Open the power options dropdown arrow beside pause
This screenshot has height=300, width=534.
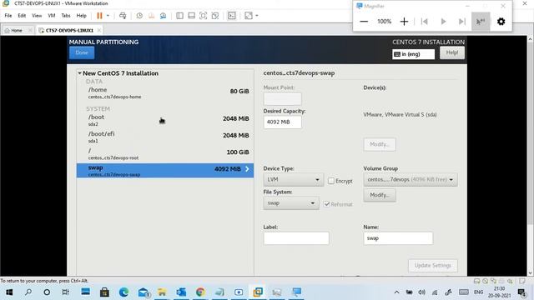tap(108, 16)
